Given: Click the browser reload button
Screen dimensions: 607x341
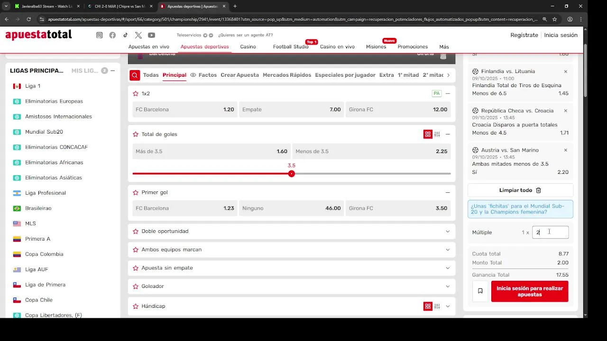Looking at the screenshot, I should click(x=29, y=19).
